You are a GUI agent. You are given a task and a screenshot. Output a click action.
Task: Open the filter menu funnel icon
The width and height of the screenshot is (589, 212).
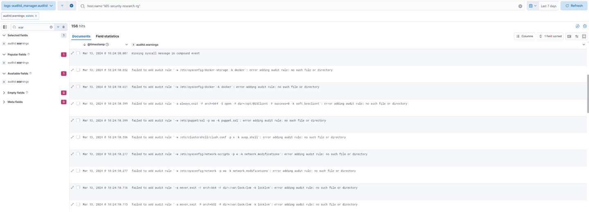tap(62, 6)
